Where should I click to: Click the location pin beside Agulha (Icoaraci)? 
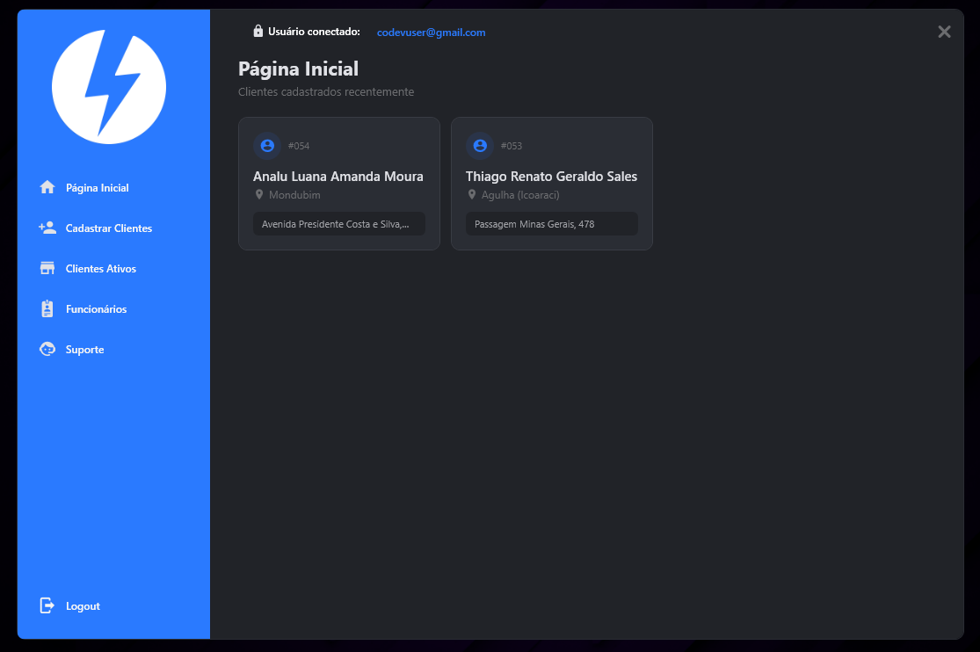pos(472,194)
